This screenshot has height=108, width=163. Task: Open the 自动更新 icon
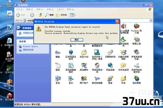point(136,80)
